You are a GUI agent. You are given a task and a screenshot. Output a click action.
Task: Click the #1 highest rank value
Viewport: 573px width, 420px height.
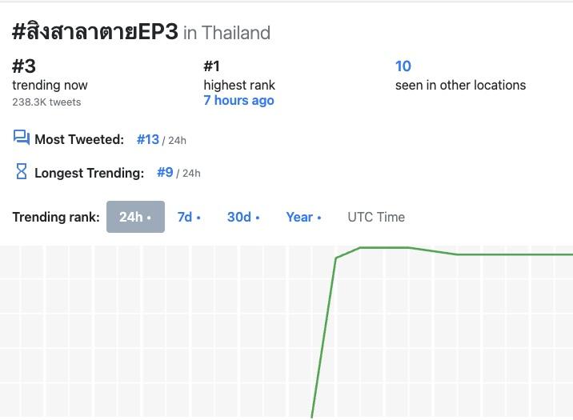(x=212, y=66)
